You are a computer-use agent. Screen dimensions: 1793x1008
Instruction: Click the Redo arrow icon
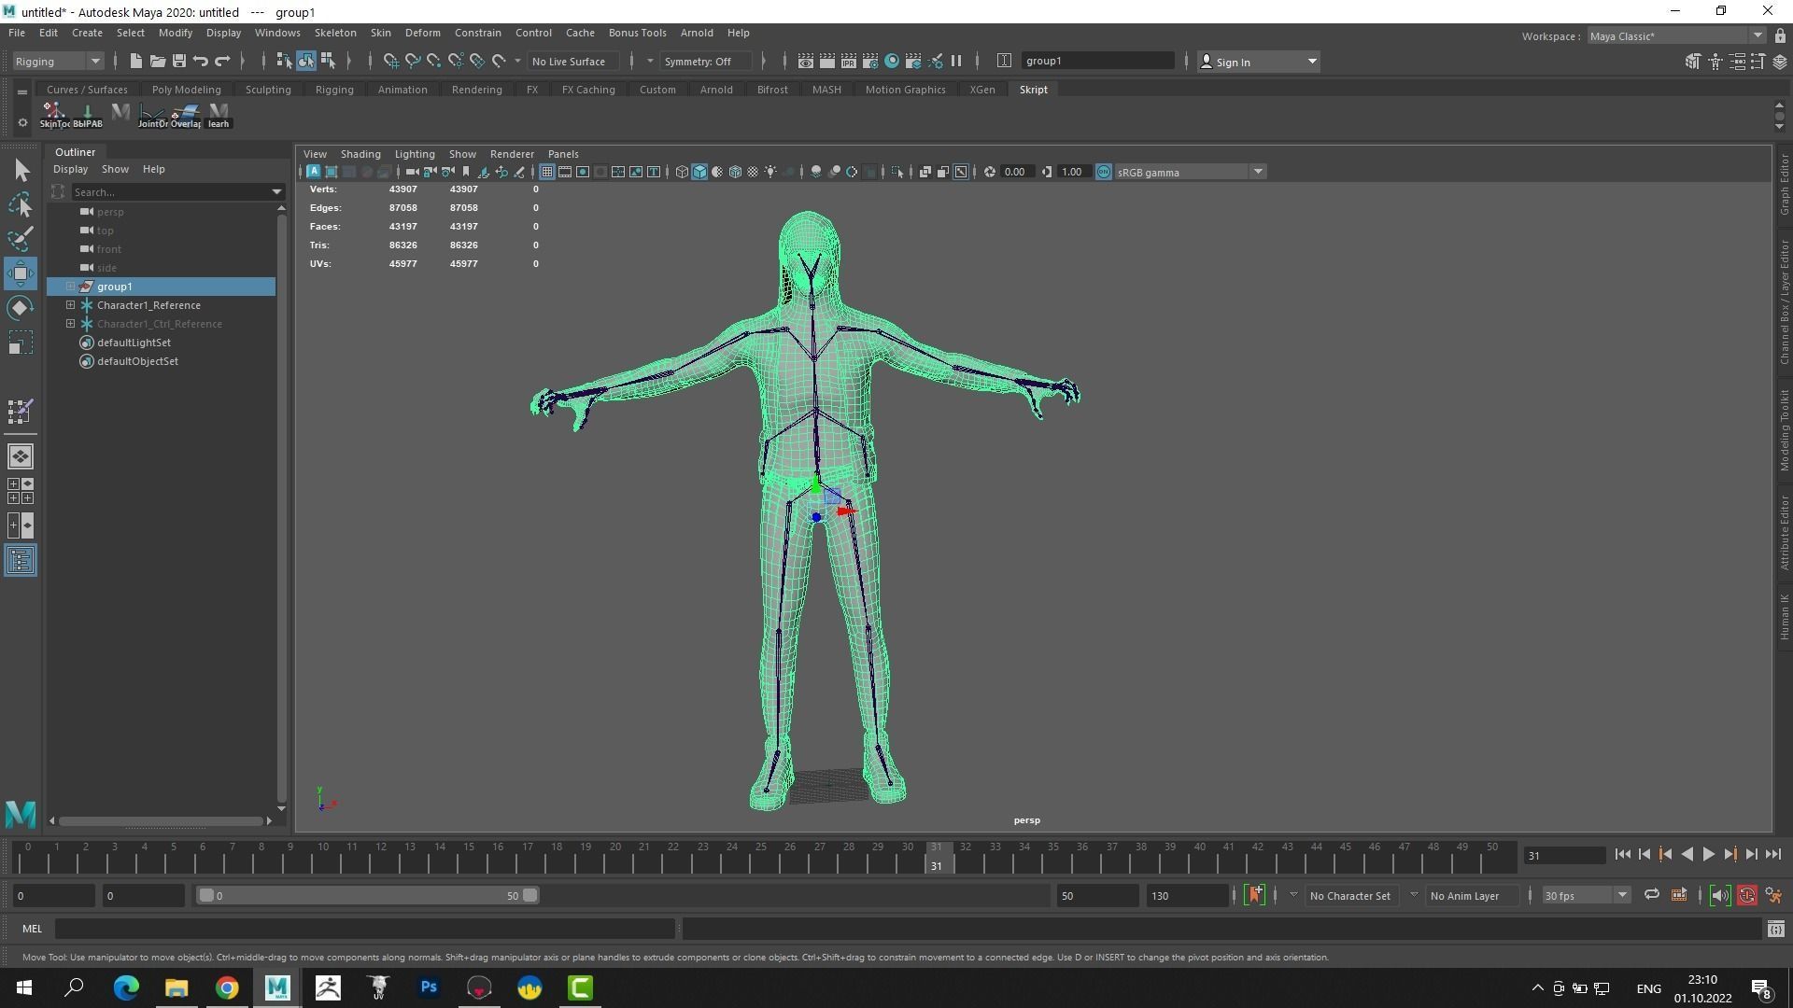222,62
